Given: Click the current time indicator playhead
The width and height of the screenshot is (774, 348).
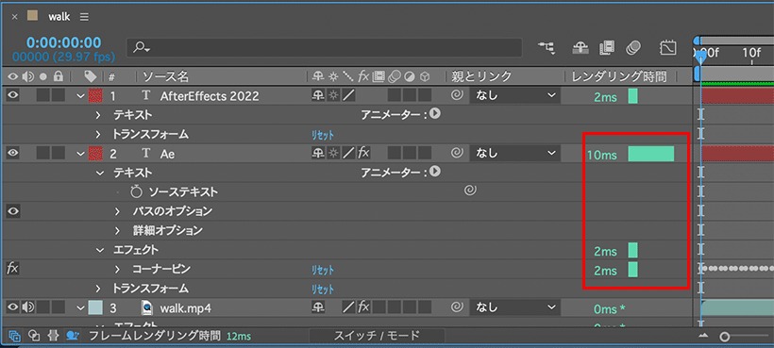Looking at the screenshot, I should click(x=700, y=58).
